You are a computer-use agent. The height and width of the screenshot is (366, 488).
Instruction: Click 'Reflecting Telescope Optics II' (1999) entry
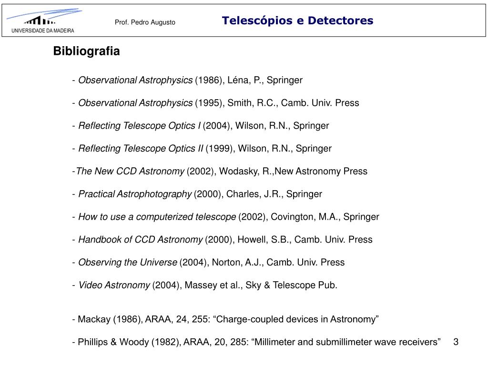coord(202,149)
